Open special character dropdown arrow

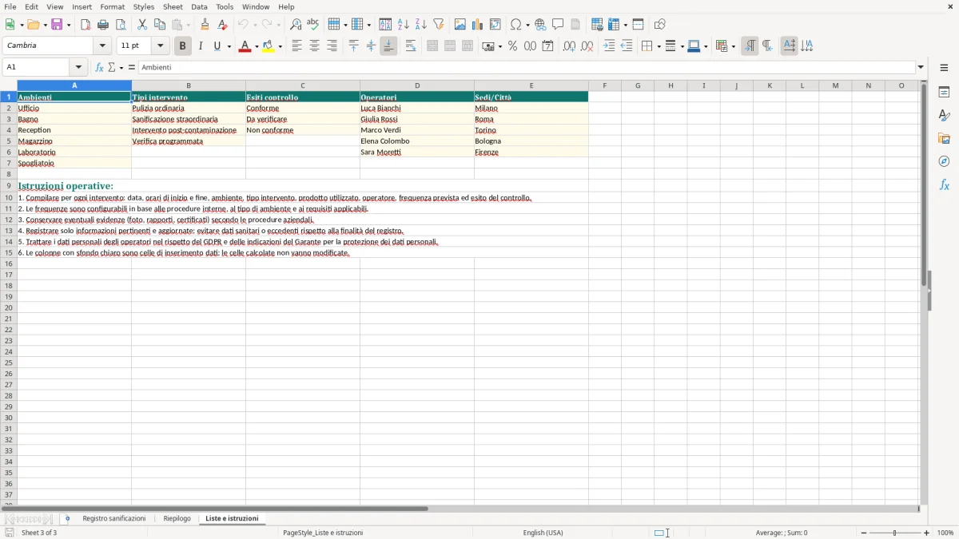527,25
